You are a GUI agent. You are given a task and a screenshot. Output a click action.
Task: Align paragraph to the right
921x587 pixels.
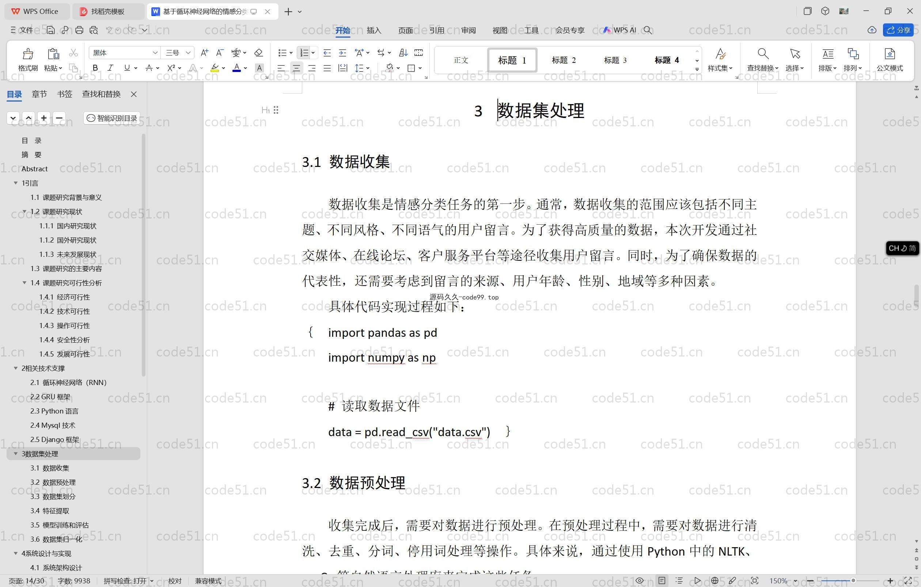(312, 68)
